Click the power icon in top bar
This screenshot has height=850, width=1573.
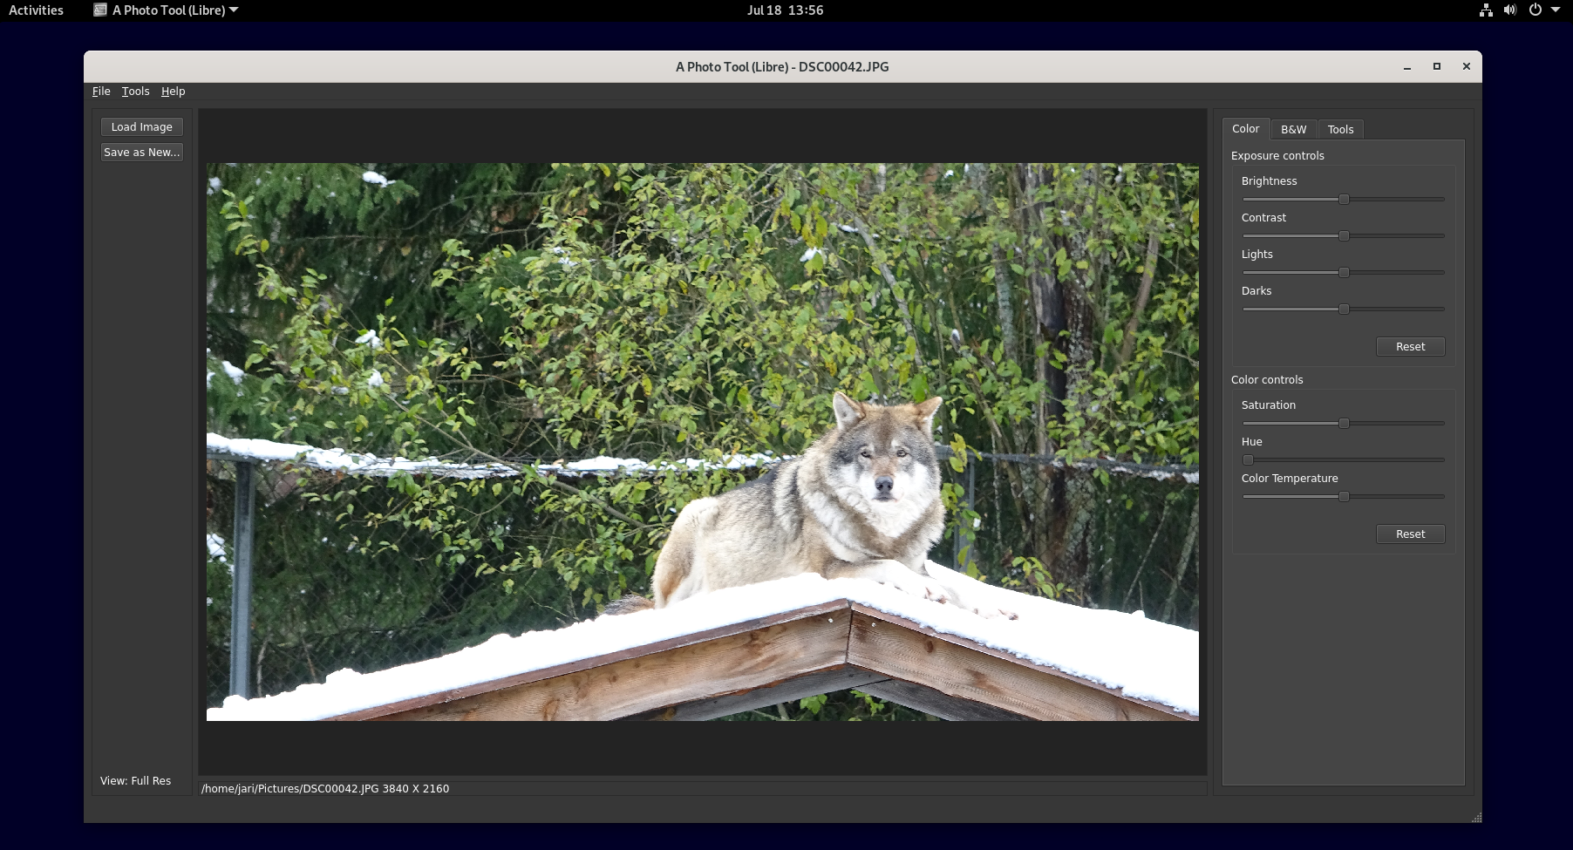click(x=1535, y=10)
